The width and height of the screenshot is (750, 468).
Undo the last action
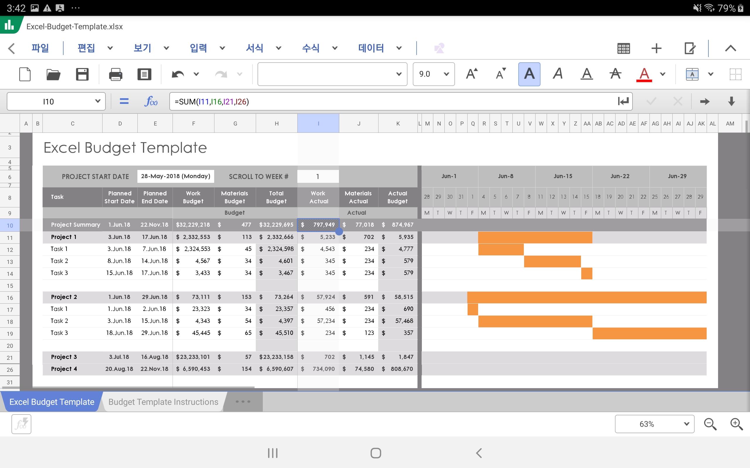pyautogui.click(x=178, y=74)
